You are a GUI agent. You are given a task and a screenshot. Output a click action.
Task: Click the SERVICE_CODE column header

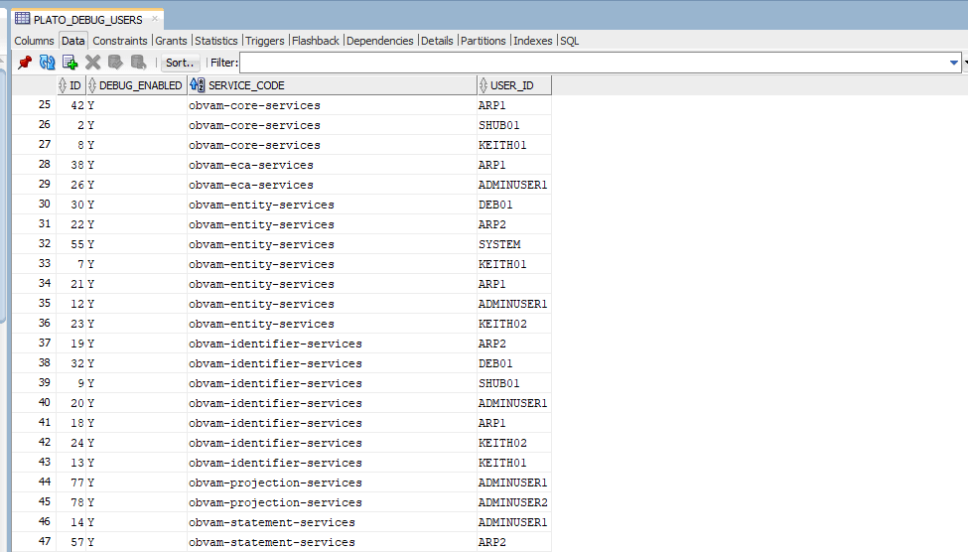tap(333, 85)
